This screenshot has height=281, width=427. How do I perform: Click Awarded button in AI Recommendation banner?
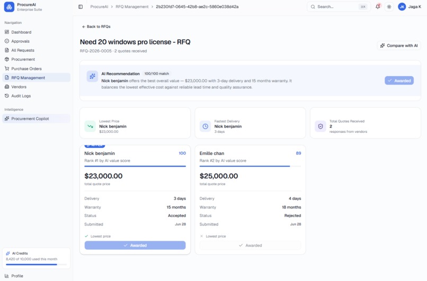pyautogui.click(x=399, y=80)
